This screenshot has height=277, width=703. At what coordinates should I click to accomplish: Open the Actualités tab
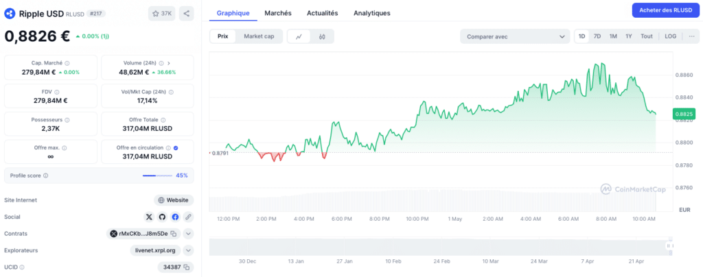[x=323, y=13]
